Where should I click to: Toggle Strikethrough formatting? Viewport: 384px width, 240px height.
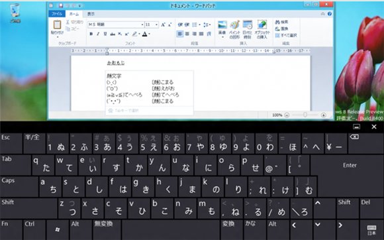click(x=113, y=34)
